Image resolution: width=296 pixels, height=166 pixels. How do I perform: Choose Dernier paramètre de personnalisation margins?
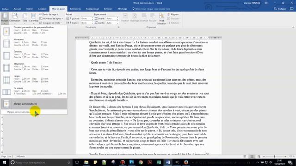34,31
